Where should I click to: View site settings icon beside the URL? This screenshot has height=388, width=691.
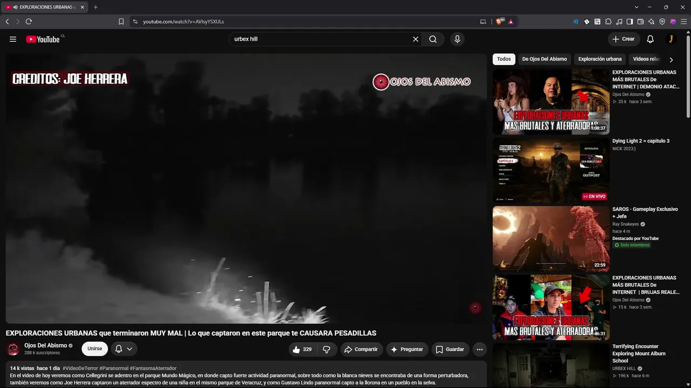(x=135, y=22)
